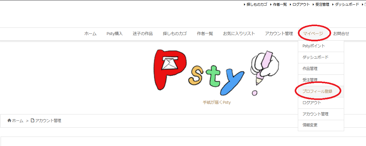Click the Psty logo image
The image size is (366, 146).
click(216, 73)
